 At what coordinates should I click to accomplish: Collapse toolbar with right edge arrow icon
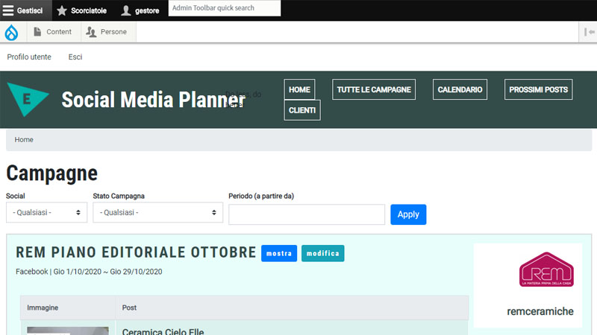coord(589,32)
